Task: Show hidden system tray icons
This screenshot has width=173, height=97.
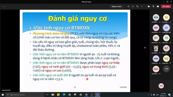Action: pyautogui.click(x=148, y=95)
